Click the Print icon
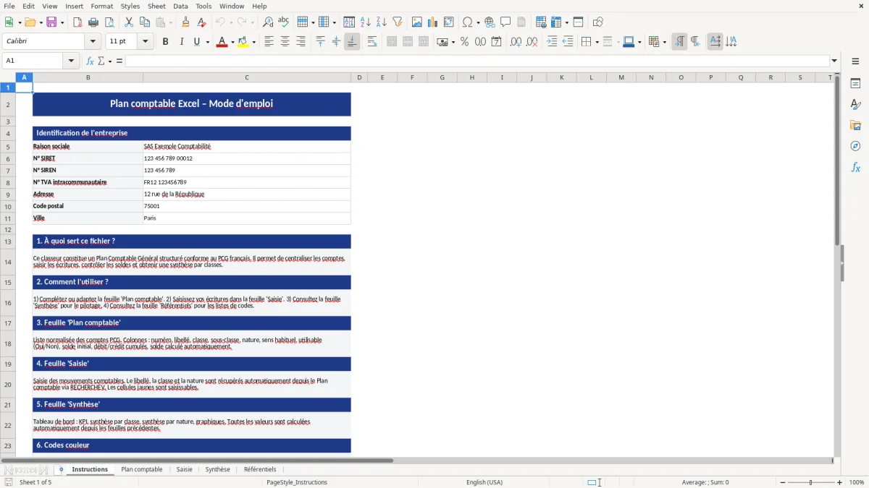The height and width of the screenshot is (488, 869). pyautogui.click(x=93, y=22)
